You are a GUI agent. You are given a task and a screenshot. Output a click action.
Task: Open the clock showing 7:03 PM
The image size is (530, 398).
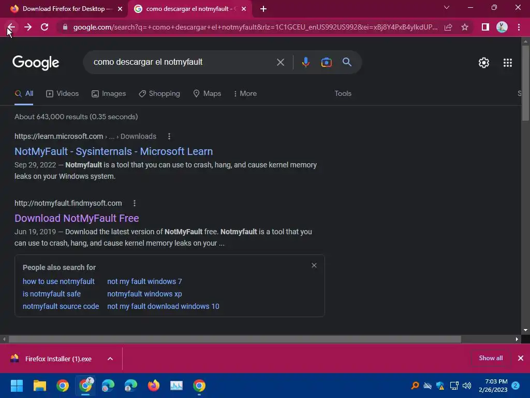[x=493, y=386]
